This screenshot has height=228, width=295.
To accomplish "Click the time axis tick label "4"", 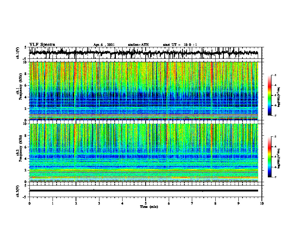I will click(123, 203).
